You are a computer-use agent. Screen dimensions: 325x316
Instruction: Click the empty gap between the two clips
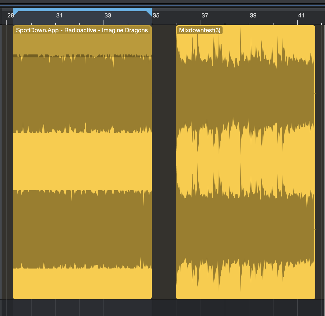164,161
